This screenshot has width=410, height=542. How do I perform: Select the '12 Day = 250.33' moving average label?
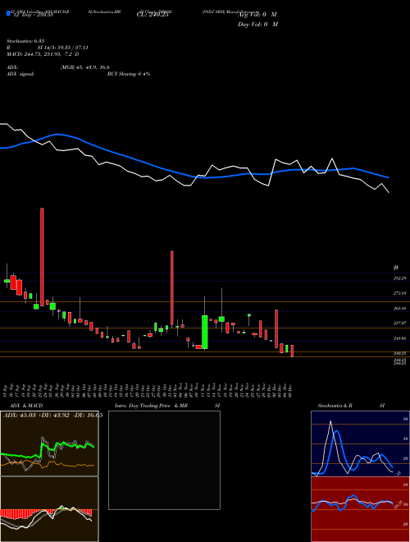33,15
